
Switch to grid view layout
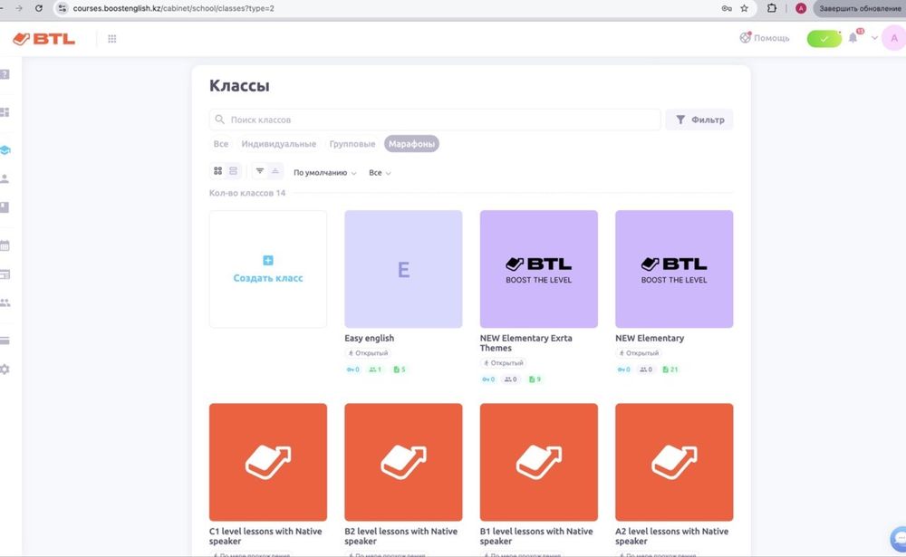tap(217, 171)
